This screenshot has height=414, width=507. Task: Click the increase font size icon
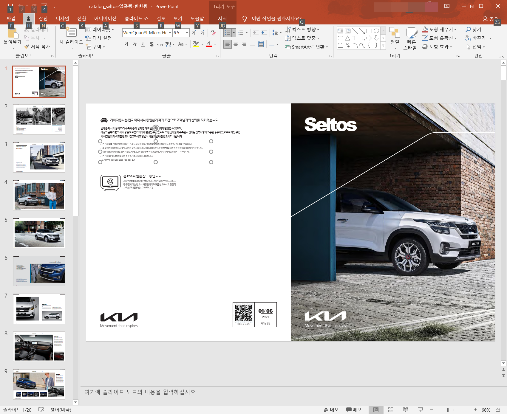[x=194, y=33]
